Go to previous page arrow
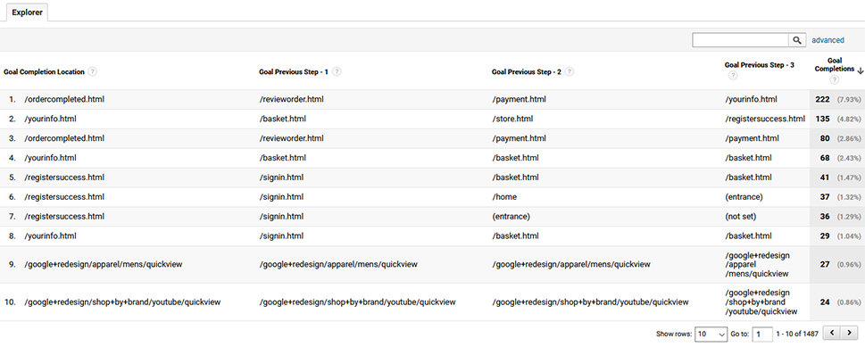The height and width of the screenshot is (347, 865). click(x=832, y=334)
